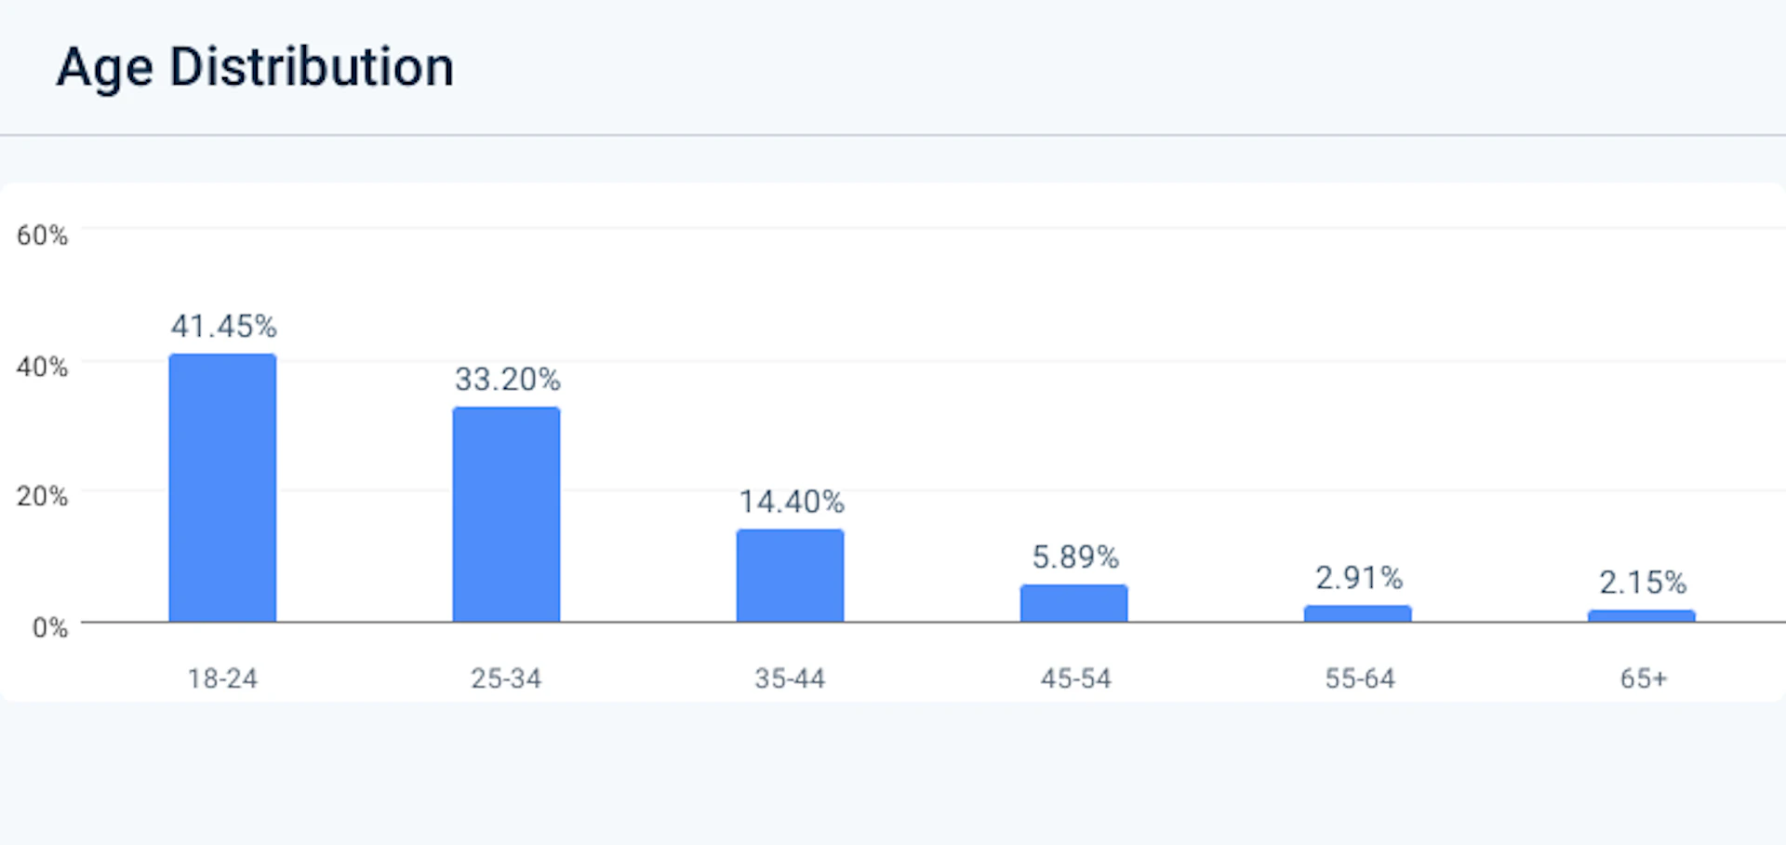Screen dimensions: 1786x845
Task: Click the 25-34 age group bar
Action: (506, 514)
